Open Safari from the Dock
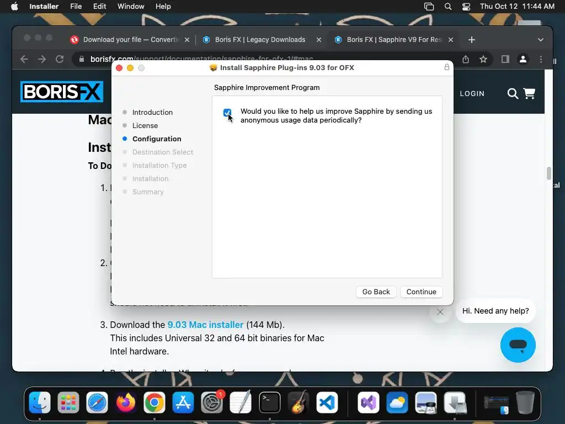 point(97,402)
